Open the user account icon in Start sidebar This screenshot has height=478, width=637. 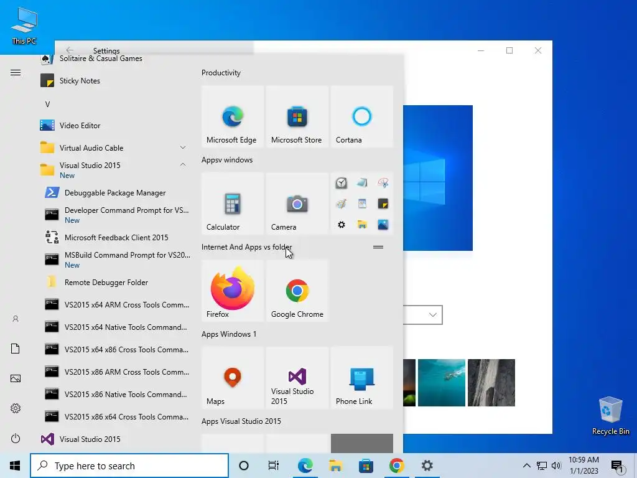[16, 319]
